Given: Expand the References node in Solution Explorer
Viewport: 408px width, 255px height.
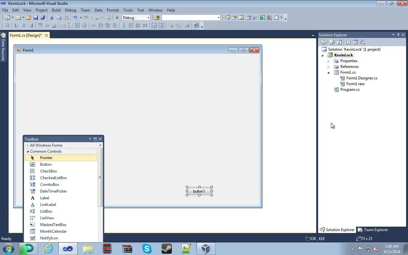Looking at the screenshot, I should [x=329, y=67].
